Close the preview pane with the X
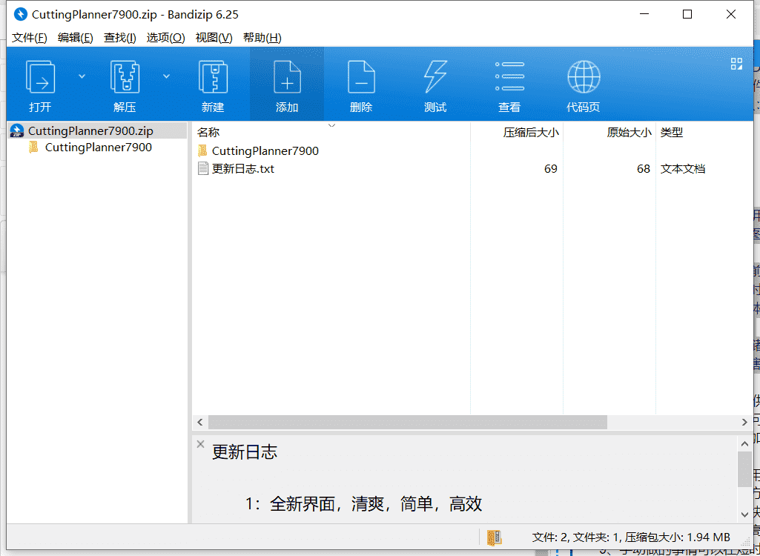 (x=201, y=444)
